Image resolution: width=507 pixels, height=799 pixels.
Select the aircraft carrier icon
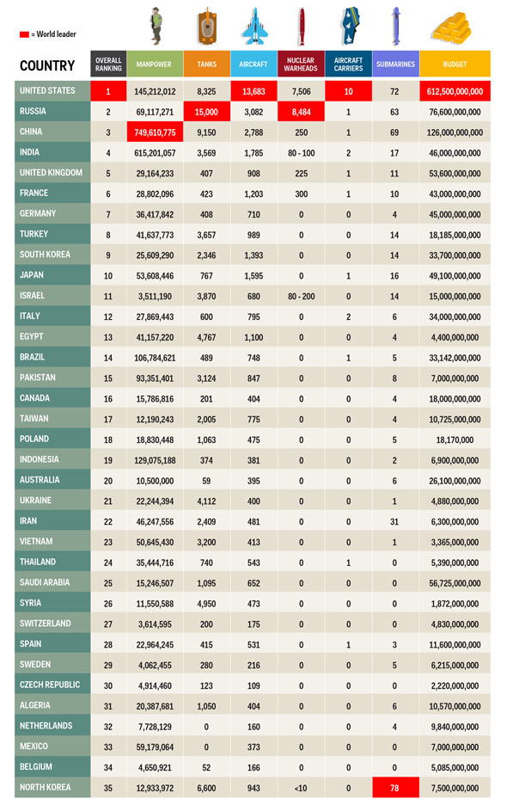[x=349, y=27]
